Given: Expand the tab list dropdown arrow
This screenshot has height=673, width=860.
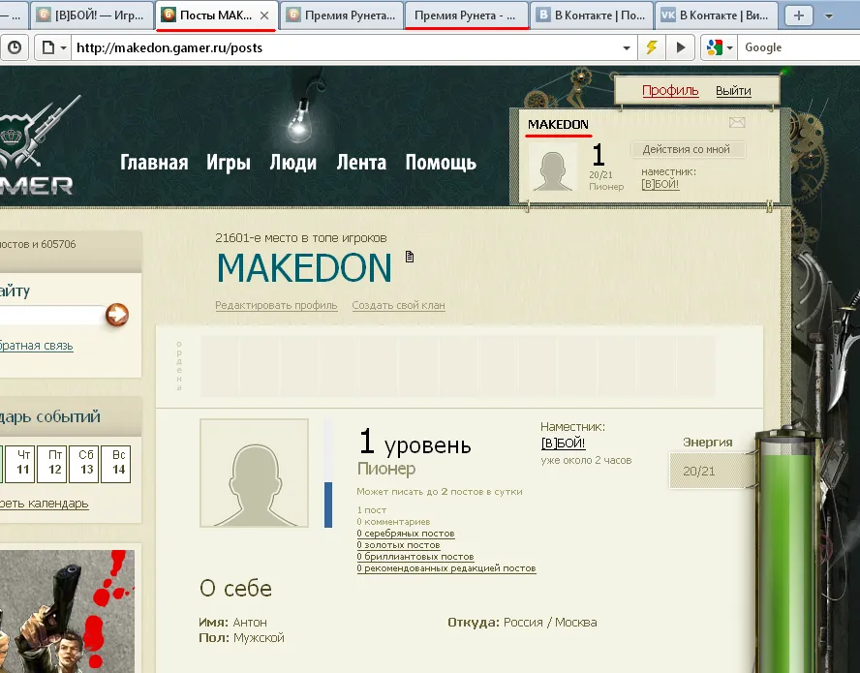Looking at the screenshot, I should 828,15.
